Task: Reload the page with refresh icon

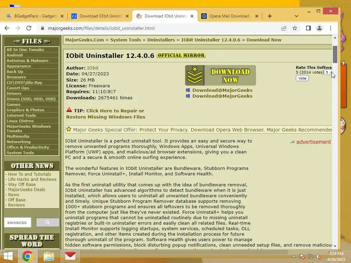Action: coord(29,28)
